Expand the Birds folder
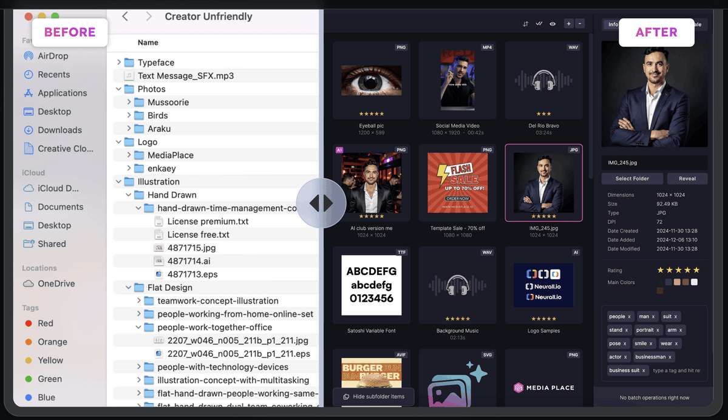The height and width of the screenshot is (420, 728). (129, 115)
